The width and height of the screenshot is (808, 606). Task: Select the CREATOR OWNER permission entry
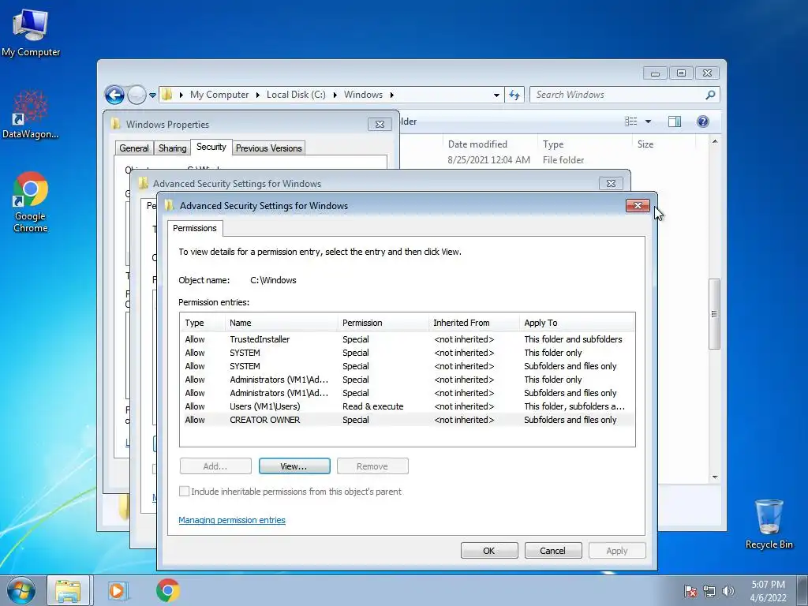pos(407,420)
